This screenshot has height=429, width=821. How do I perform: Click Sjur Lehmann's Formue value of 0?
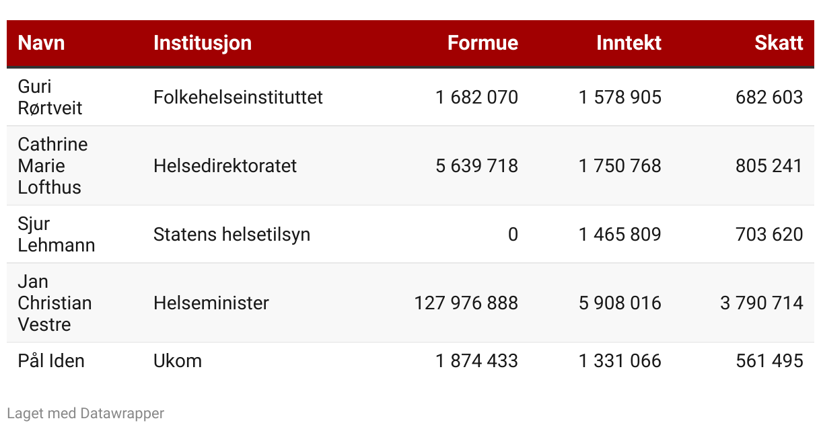[513, 234]
